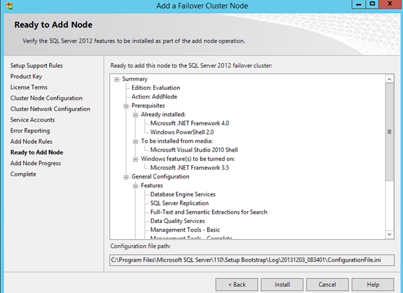The image size is (403, 293).
Task: Collapse the Prerequisites tree node
Action: click(125, 106)
